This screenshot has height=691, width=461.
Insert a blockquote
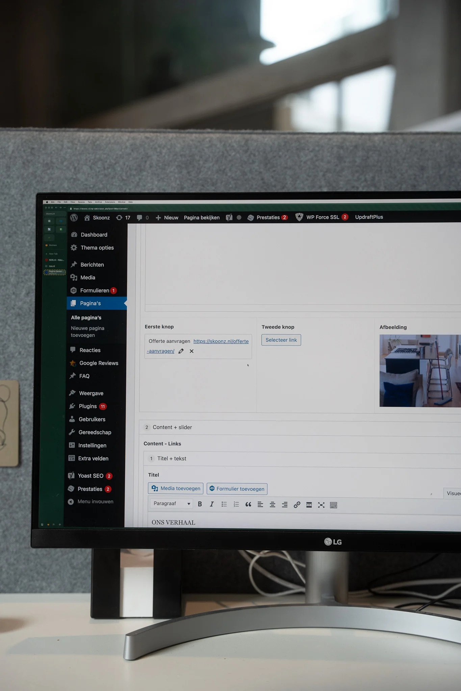point(248,505)
